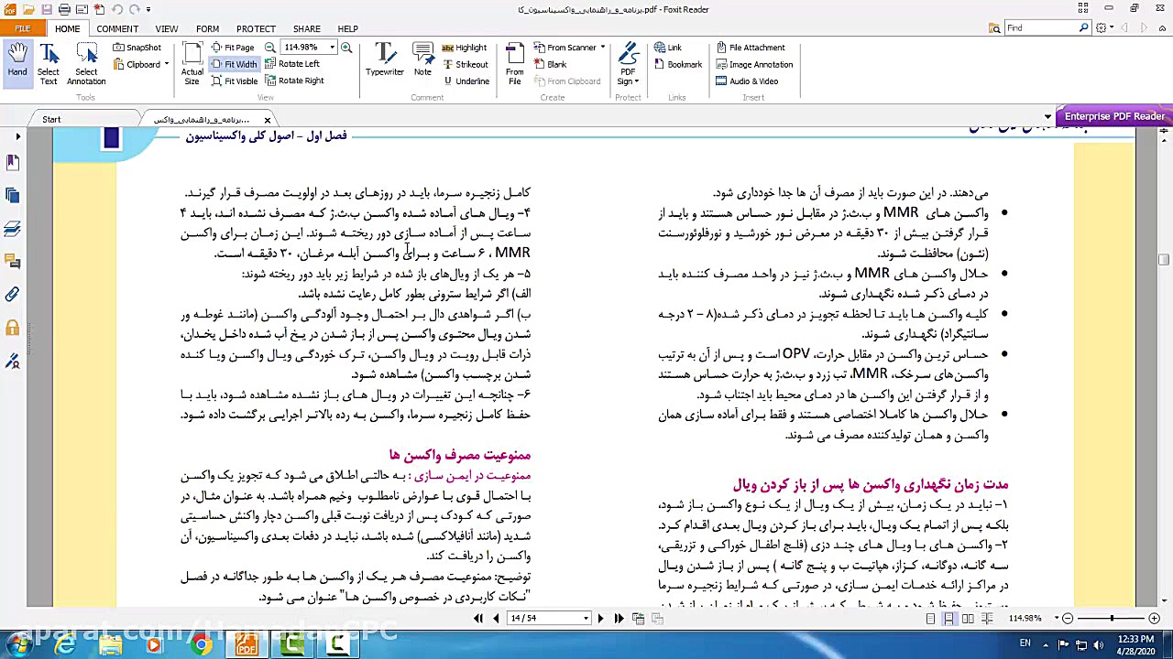
Task: Choose the Select Text tool
Action: coord(48,63)
